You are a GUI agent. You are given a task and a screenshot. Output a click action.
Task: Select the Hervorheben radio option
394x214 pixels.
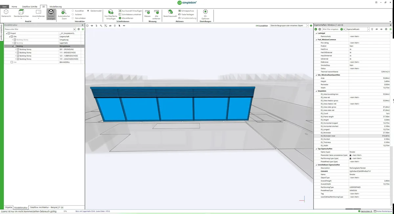coord(73,18)
